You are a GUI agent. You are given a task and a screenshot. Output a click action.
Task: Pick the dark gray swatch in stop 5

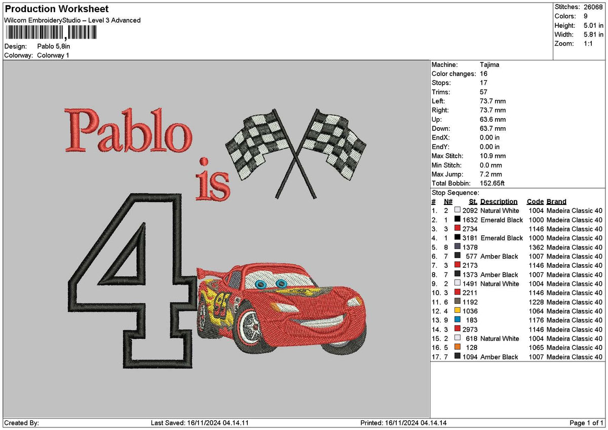tap(458, 247)
